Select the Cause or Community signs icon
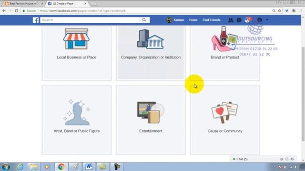 point(224,113)
